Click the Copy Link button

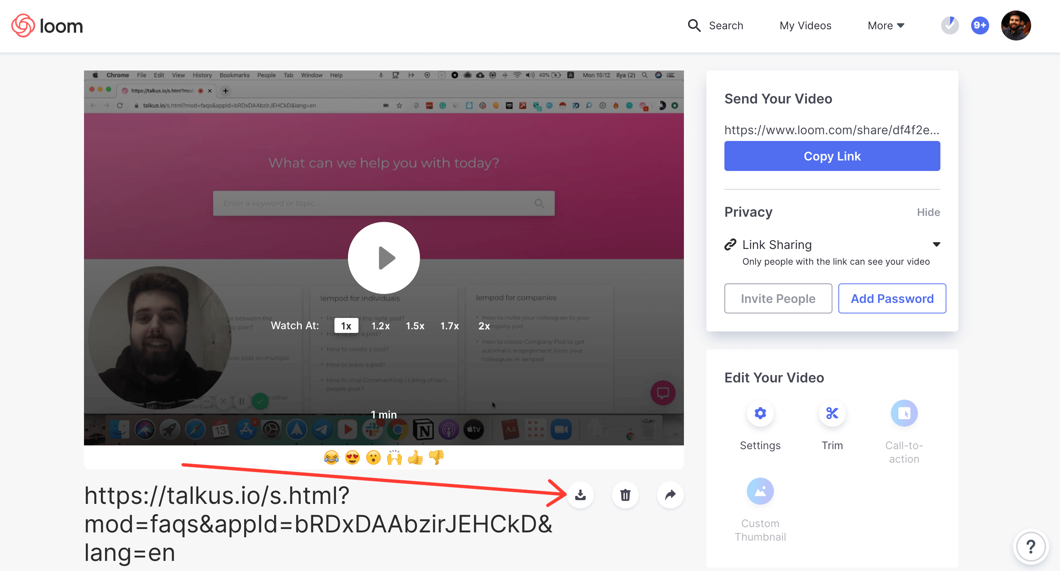click(x=832, y=156)
